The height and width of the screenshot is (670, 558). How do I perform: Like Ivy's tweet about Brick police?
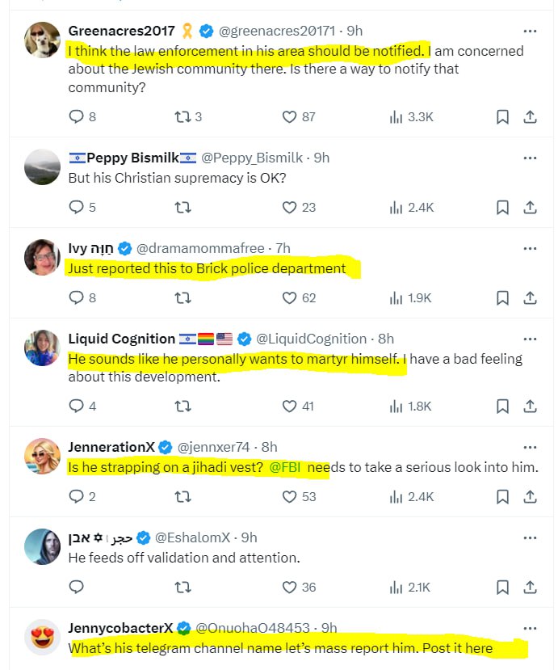[x=290, y=297]
